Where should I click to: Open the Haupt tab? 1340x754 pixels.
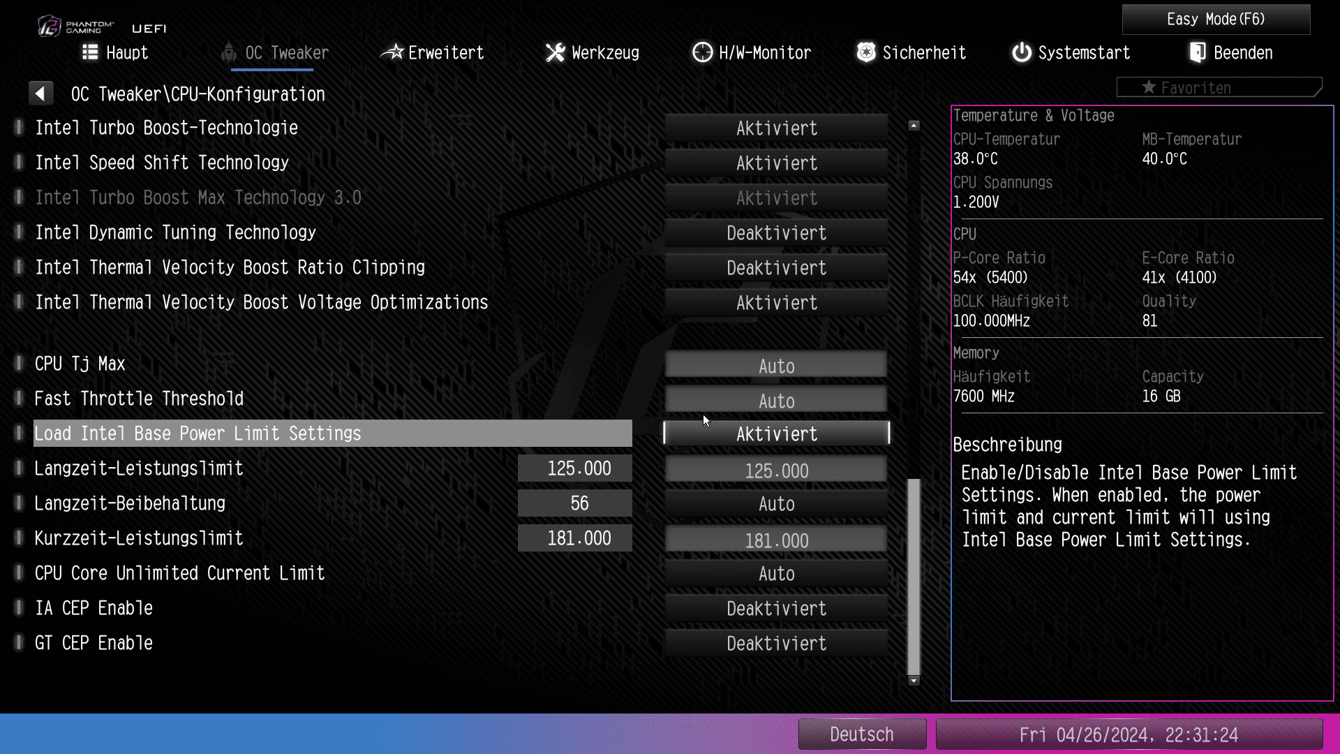pyautogui.click(x=116, y=52)
